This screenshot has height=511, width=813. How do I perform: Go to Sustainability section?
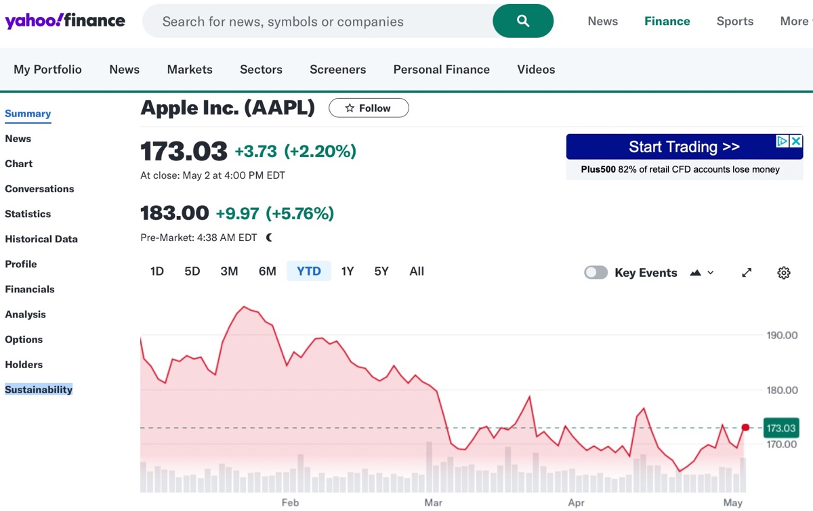39,390
